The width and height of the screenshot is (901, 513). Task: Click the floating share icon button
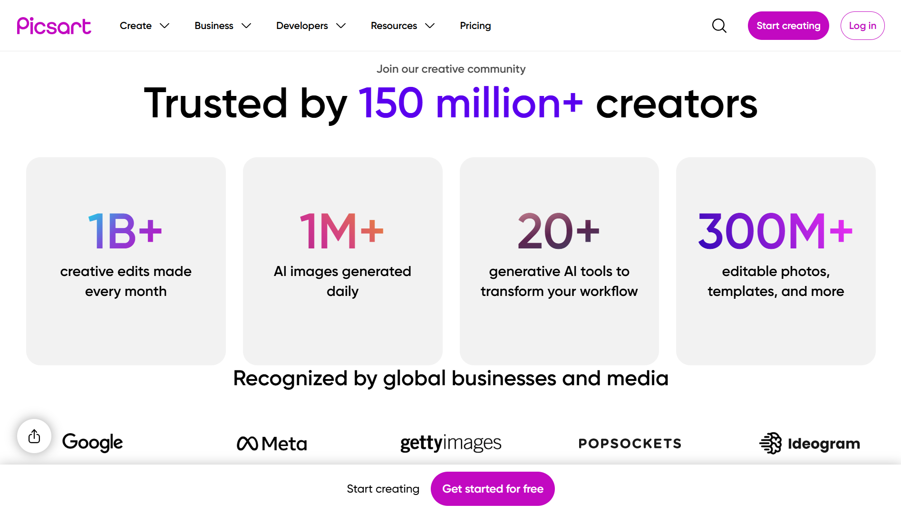34,436
